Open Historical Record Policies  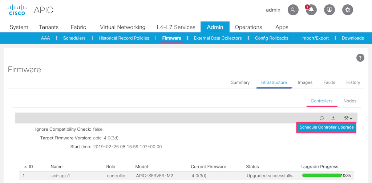coord(124,38)
